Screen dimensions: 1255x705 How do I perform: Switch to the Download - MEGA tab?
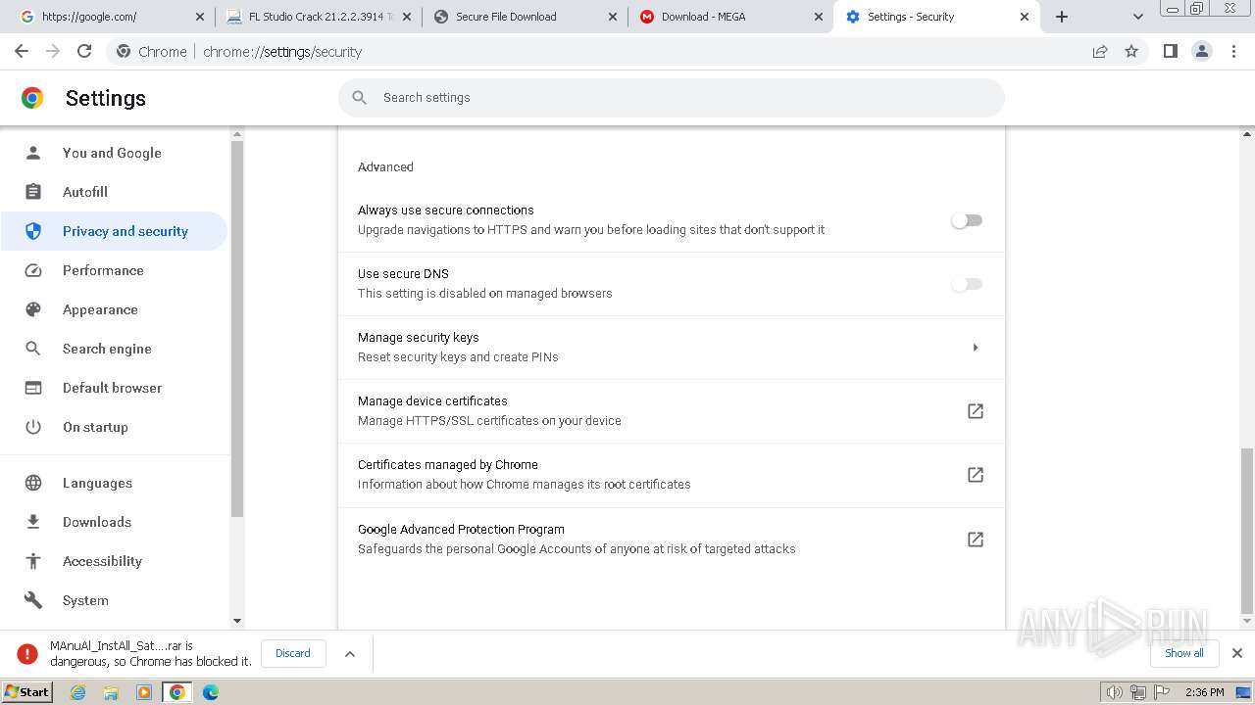tap(730, 17)
